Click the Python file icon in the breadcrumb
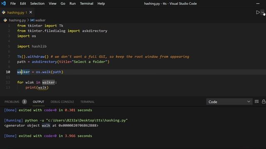The width and height of the screenshot is (266, 149). 5,20
